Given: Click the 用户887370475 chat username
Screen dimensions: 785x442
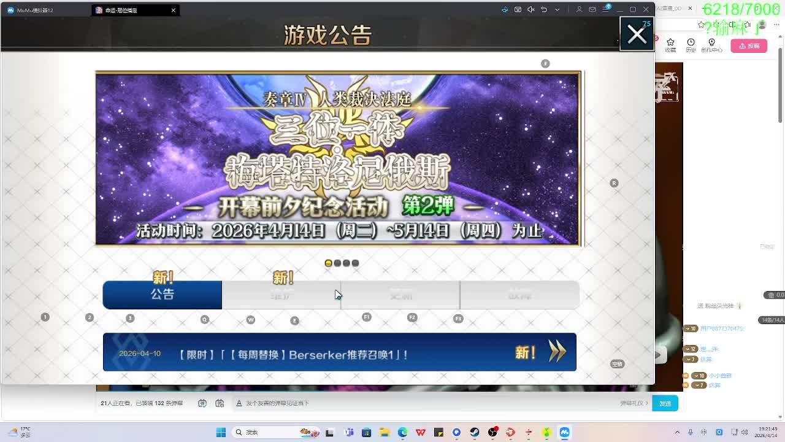Looking at the screenshot, I should [x=722, y=329].
